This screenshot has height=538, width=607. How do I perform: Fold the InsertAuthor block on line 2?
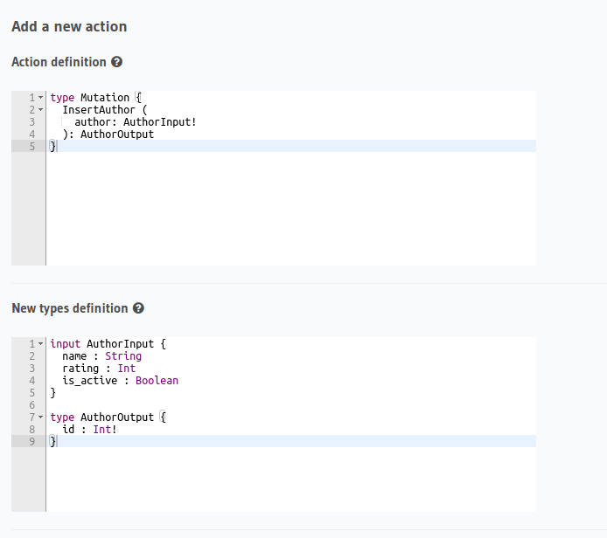click(40, 110)
